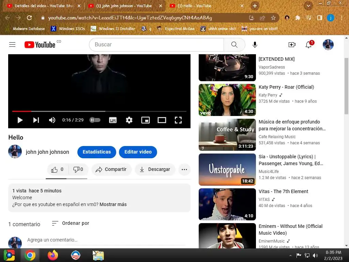Open file explorer in taskbar

point(98,255)
